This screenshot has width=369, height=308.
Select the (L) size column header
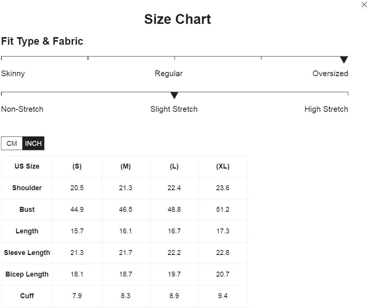pos(174,166)
